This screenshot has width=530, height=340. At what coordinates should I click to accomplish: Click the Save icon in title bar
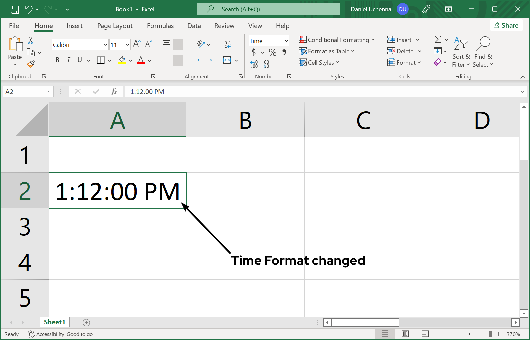point(15,9)
